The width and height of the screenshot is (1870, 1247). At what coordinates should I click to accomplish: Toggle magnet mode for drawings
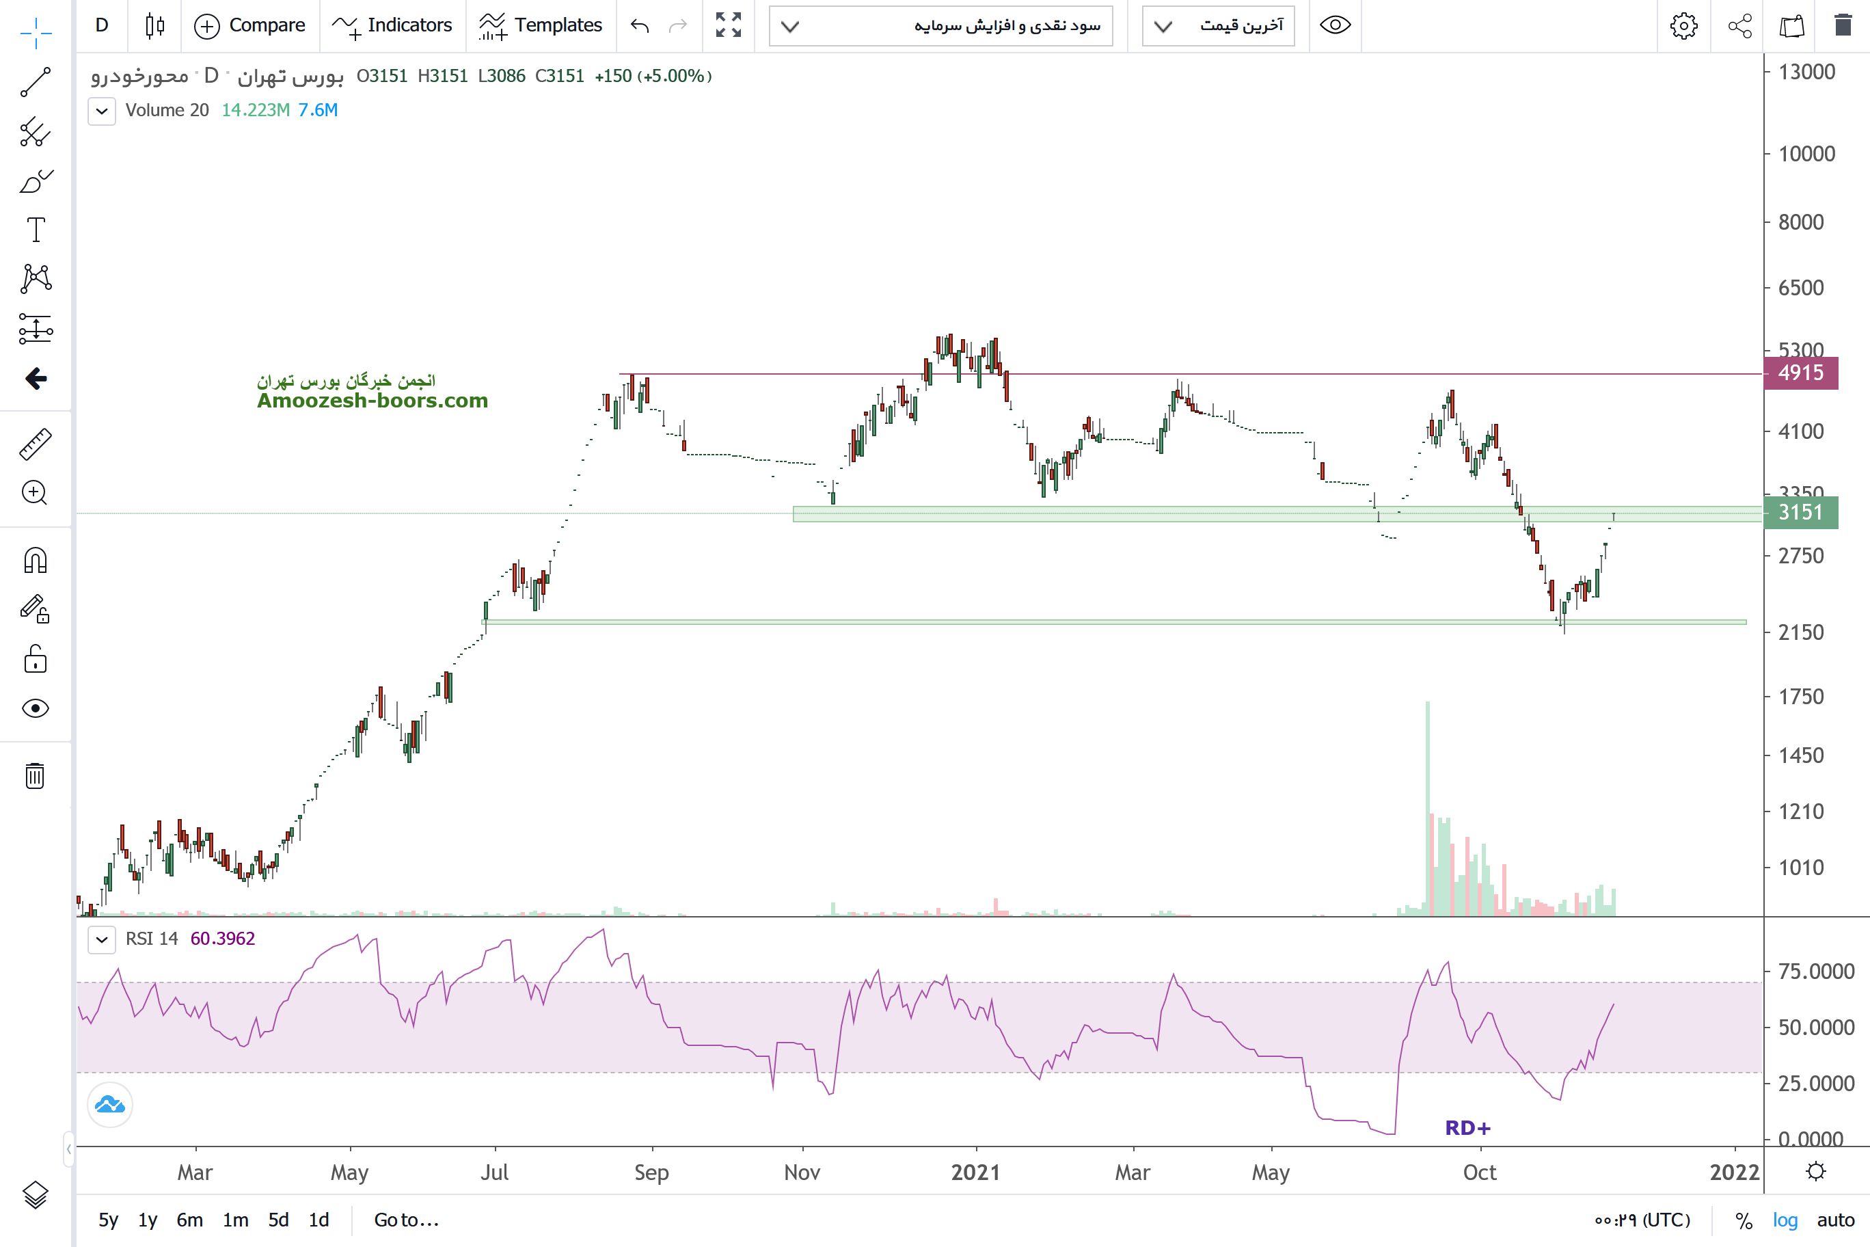(x=35, y=561)
